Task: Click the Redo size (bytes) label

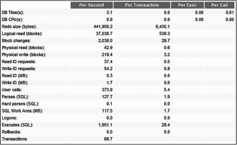Action: pyautogui.click(x=19, y=27)
